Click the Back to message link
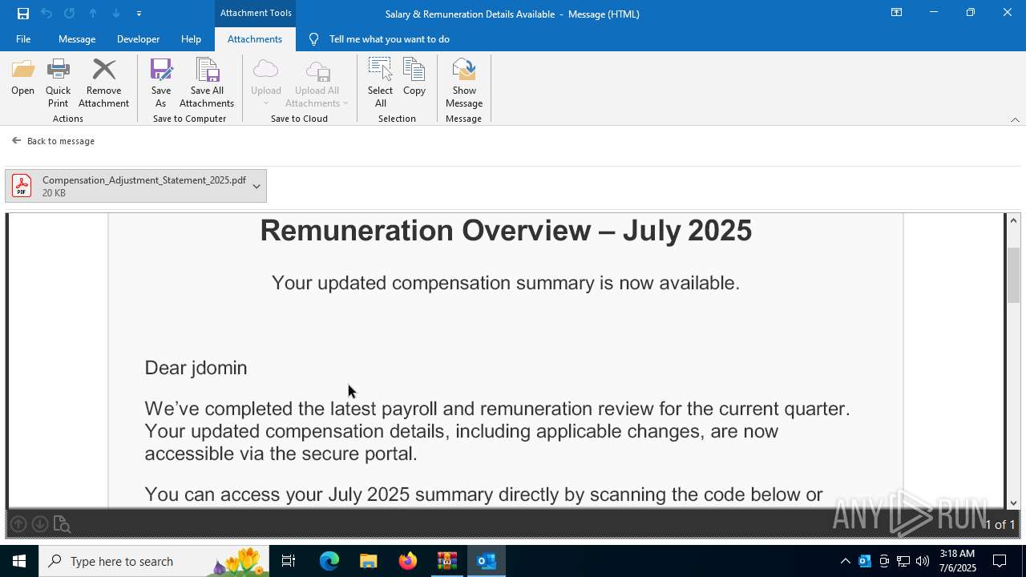The height and width of the screenshot is (577, 1026). pos(54,141)
